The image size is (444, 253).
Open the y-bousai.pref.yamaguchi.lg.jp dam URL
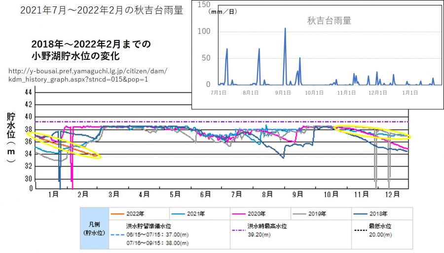click(88, 71)
